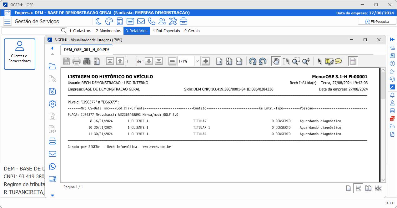
Task: Click the phone icon in top toolbar
Action: point(151,21)
